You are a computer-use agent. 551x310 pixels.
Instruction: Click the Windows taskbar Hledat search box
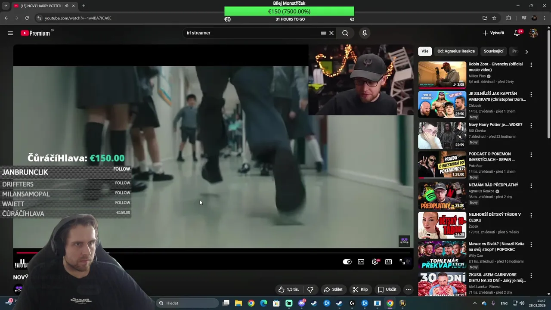tap(187, 303)
